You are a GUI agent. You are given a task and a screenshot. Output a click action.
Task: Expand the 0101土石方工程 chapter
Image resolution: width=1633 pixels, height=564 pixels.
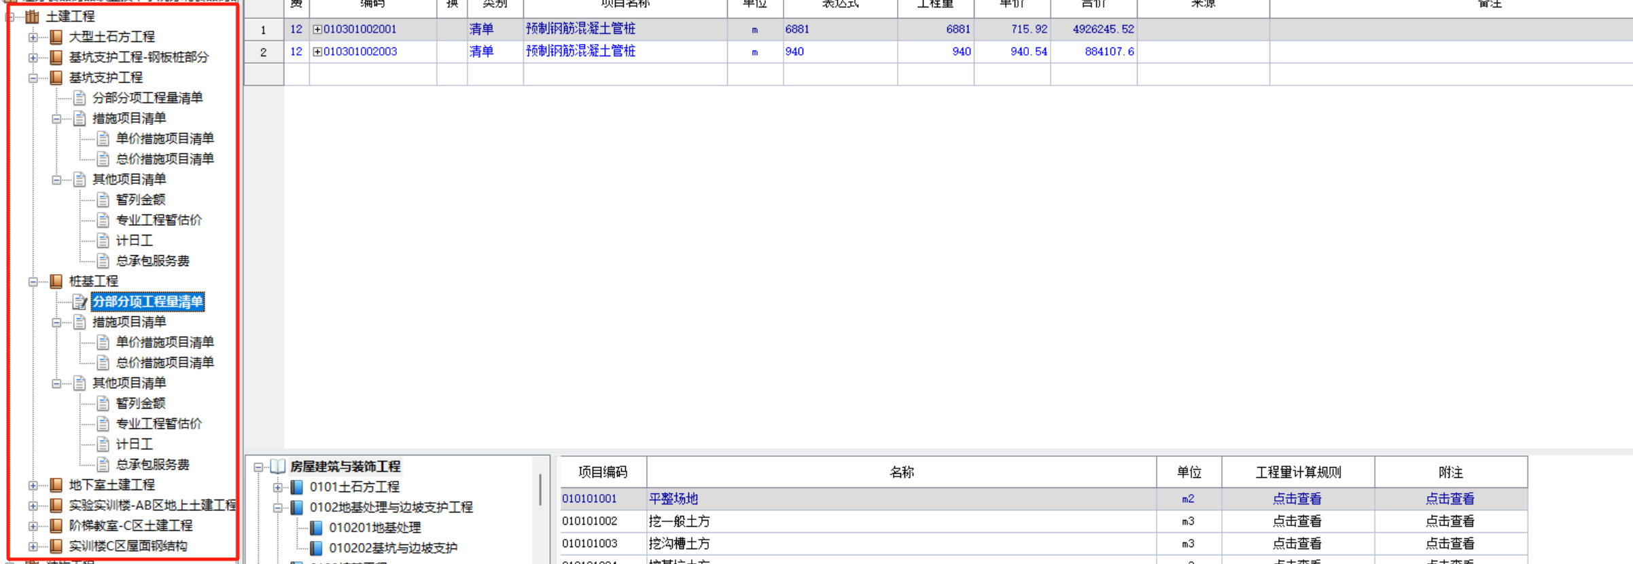pyautogui.click(x=278, y=487)
